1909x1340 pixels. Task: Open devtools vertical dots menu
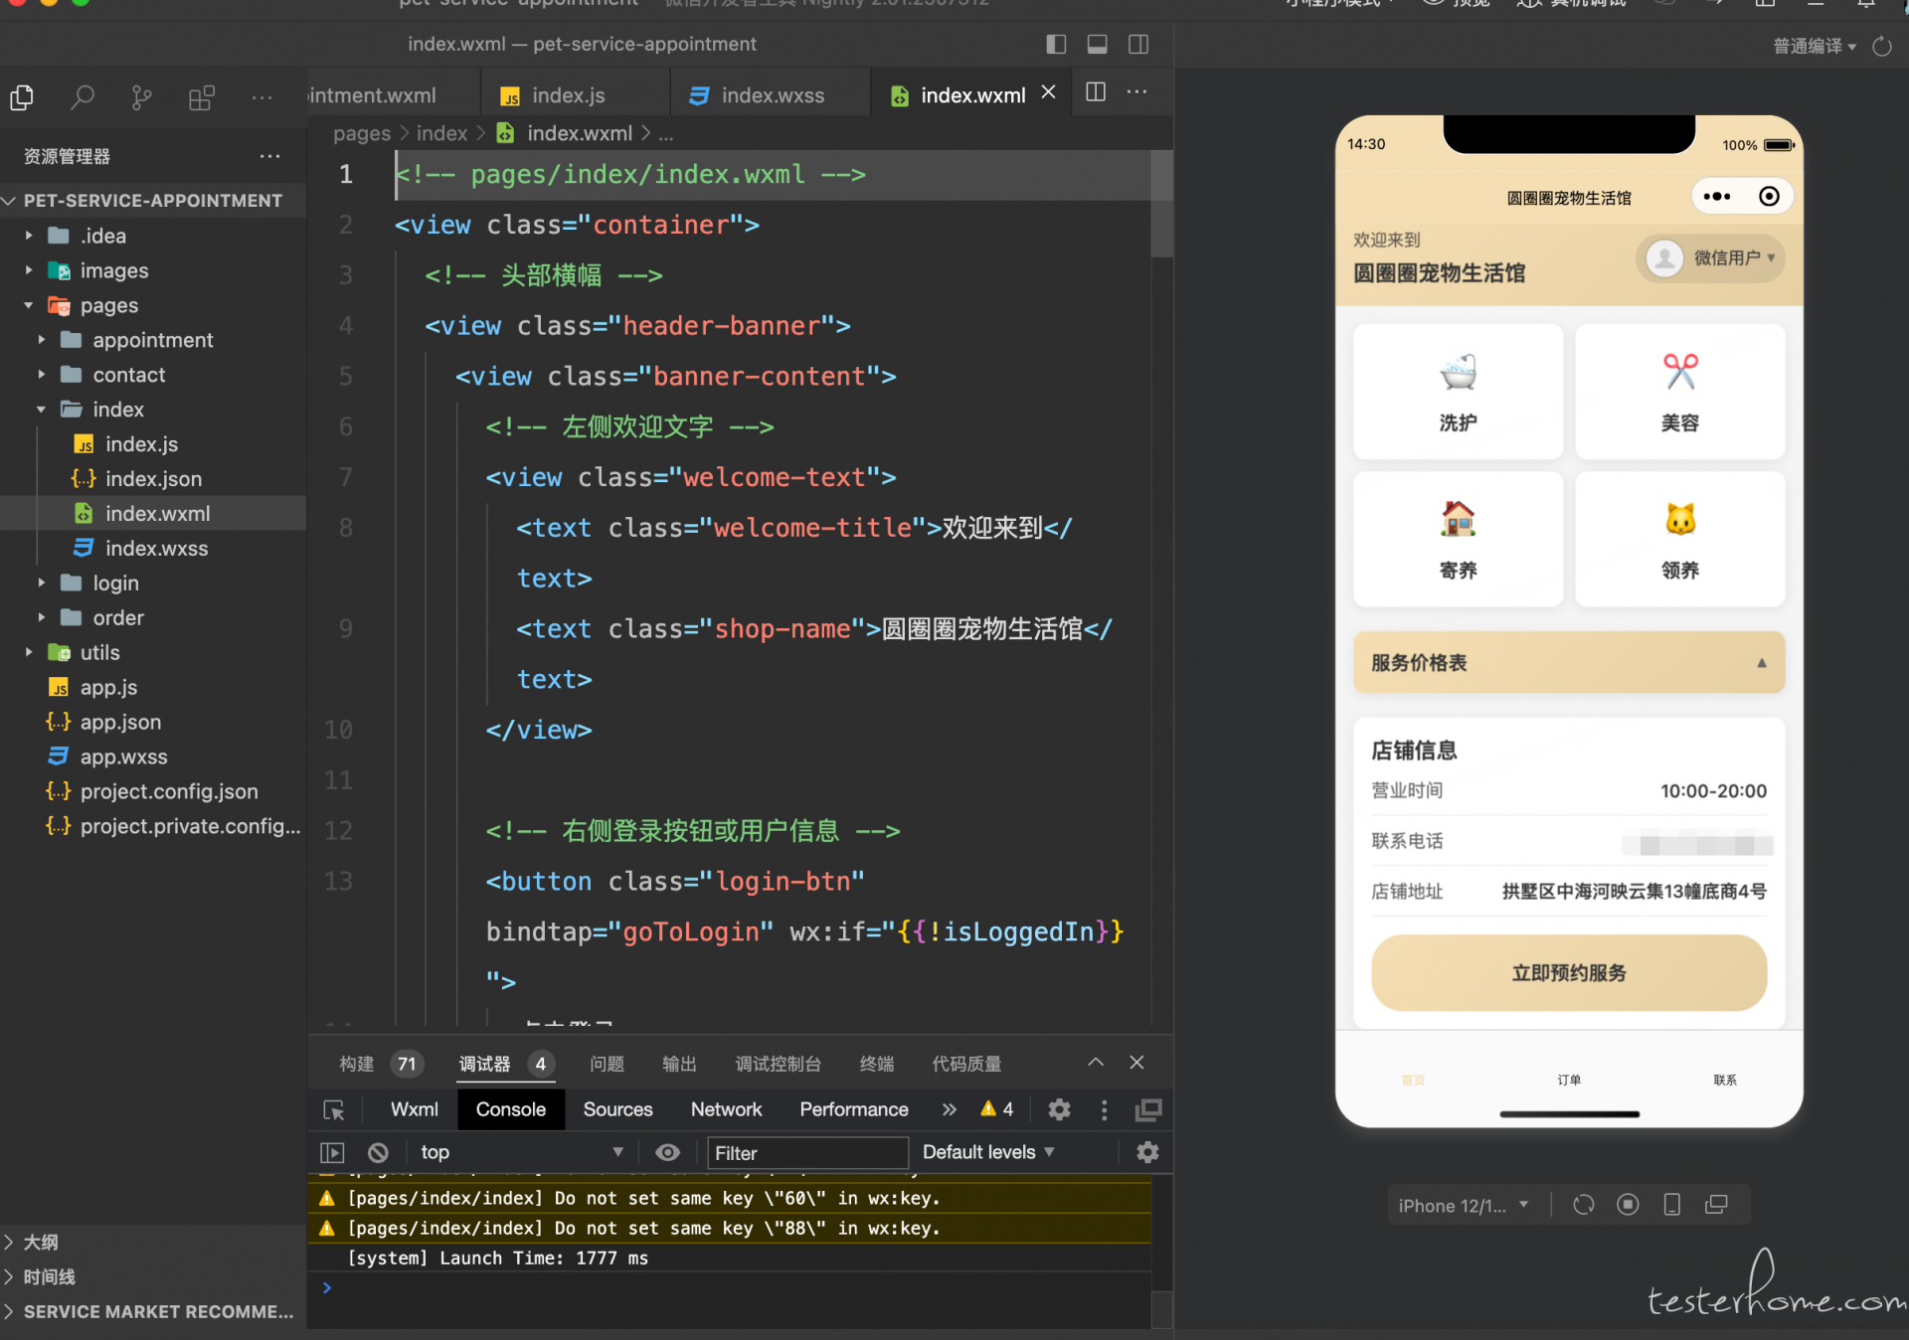[1104, 1109]
